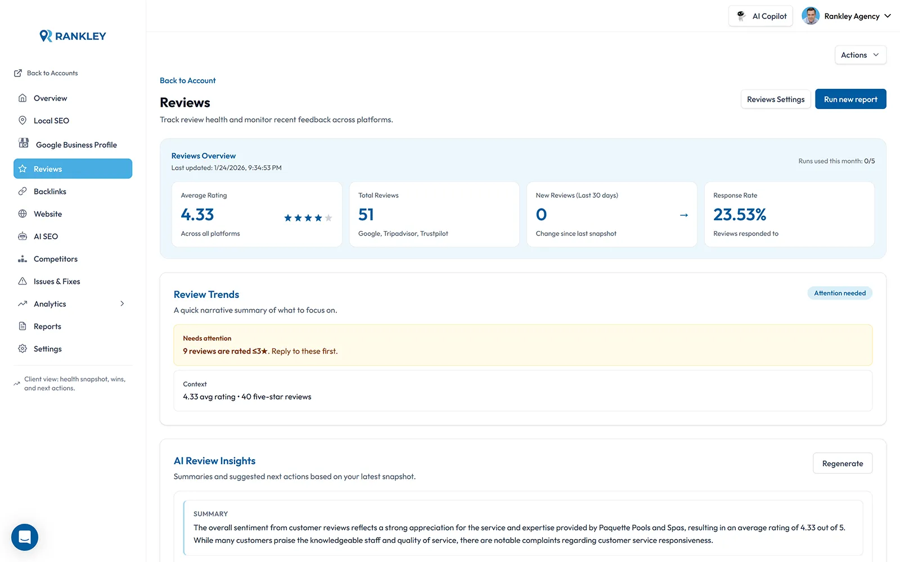Click the Run new report button
The image size is (900, 562).
(850, 99)
